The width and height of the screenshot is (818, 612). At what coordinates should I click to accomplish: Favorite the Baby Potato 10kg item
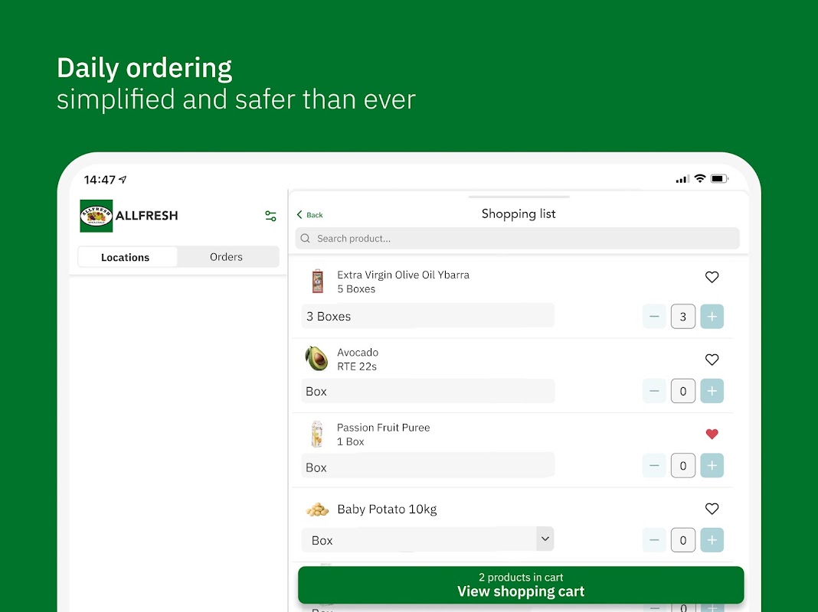click(712, 509)
